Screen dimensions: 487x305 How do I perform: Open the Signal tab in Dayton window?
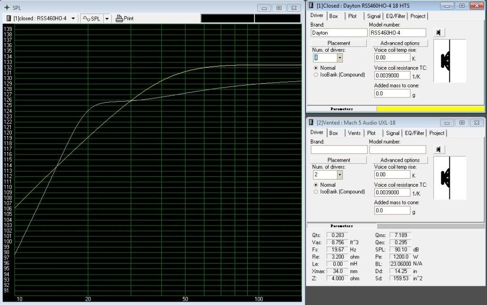point(374,16)
